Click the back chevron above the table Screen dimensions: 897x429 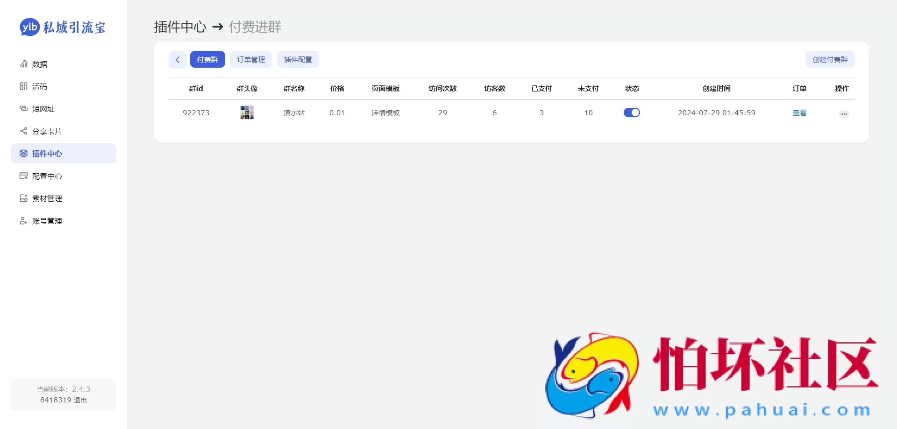177,60
